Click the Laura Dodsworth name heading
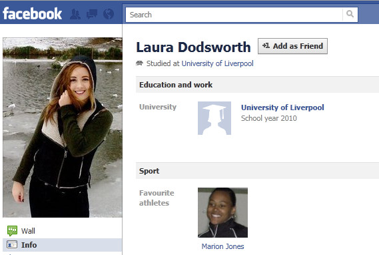Viewport: 379px width, 255px height. (x=193, y=47)
